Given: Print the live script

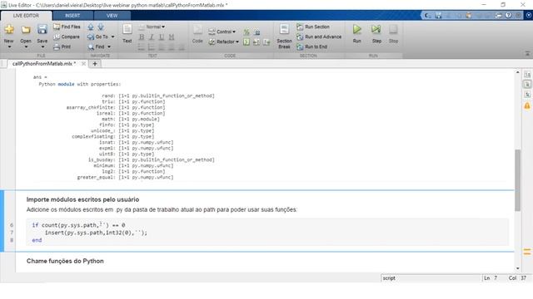Looking at the screenshot, I should [62, 47].
